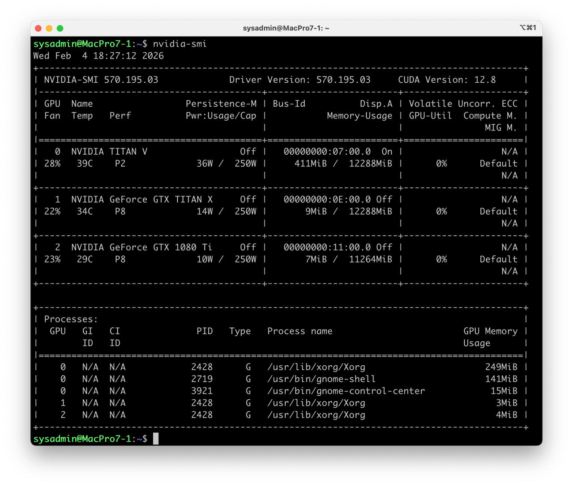Image resolution: width=573 pixels, height=486 pixels.
Task: Close the terminal window with red button
Action: (38, 28)
